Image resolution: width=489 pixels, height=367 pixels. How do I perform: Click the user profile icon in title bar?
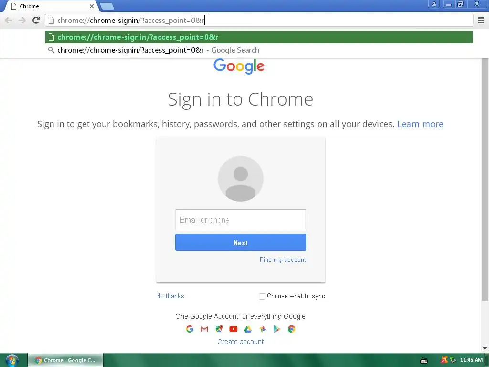[x=434, y=4]
